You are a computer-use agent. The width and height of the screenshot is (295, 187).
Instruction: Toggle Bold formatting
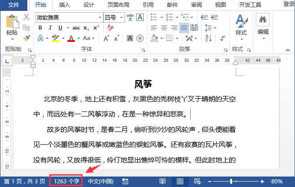click(x=40, y=28)
